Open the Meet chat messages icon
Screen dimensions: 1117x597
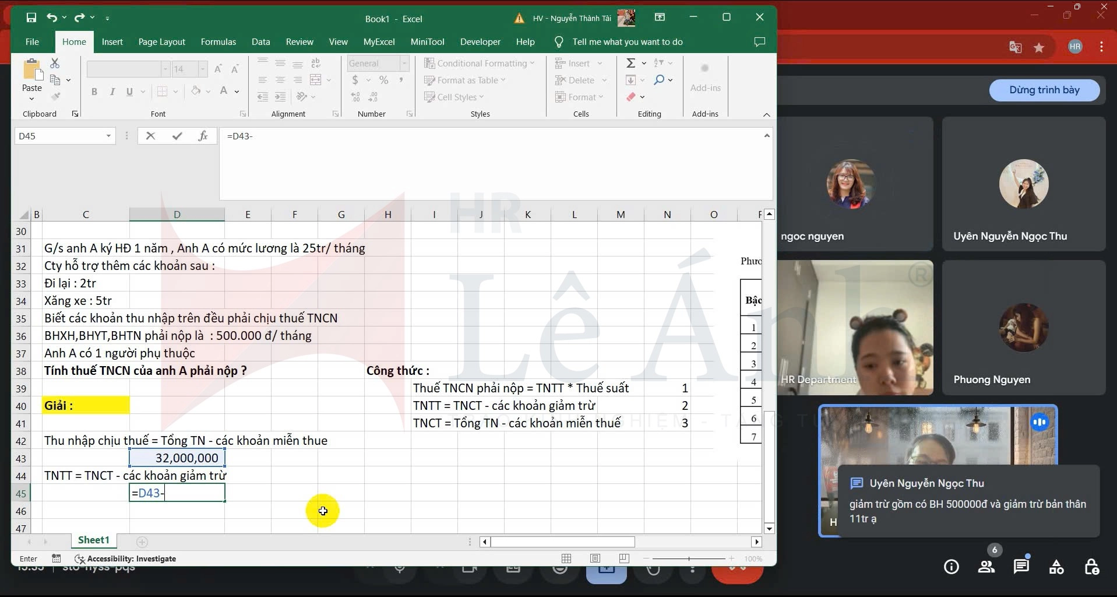click(1021, 566)
